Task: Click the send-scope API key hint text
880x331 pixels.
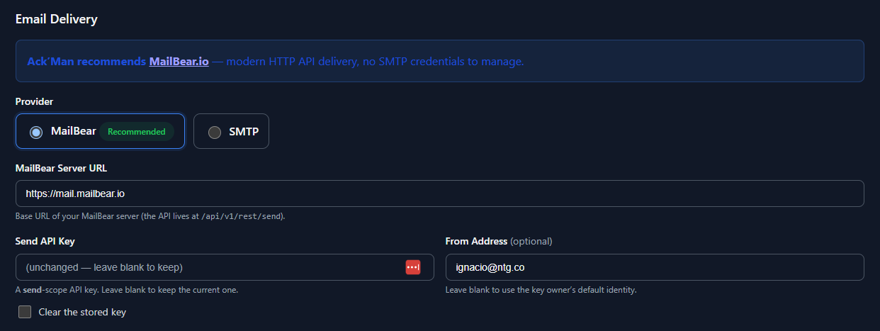Action: [x=127, y=290]
